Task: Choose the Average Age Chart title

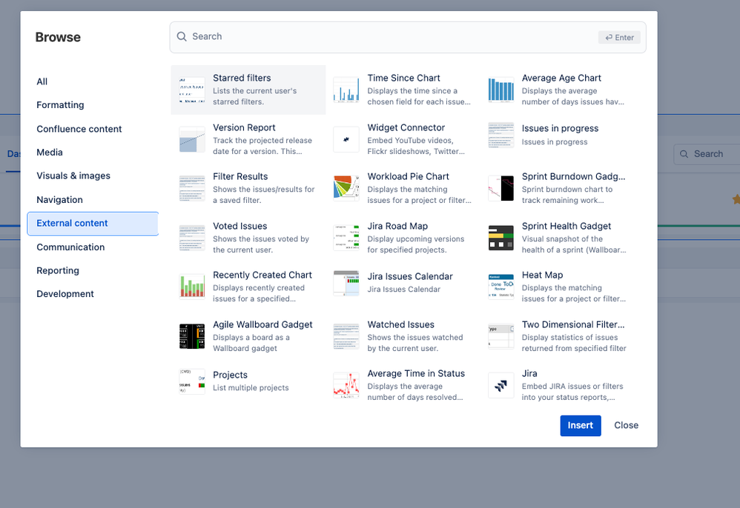Action: click(x=561, y=78)
